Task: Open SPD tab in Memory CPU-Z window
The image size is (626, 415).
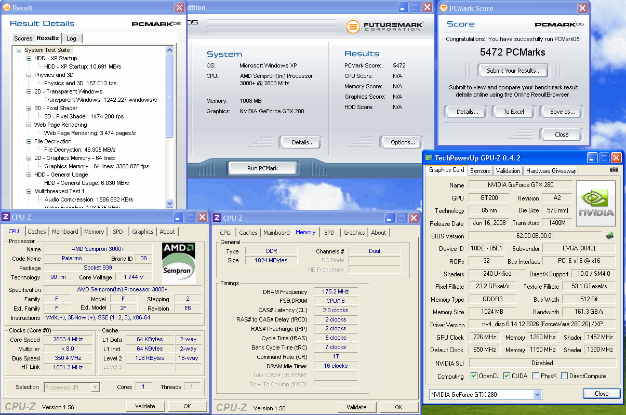Action: pyautogui.click(x=329, y=232)
